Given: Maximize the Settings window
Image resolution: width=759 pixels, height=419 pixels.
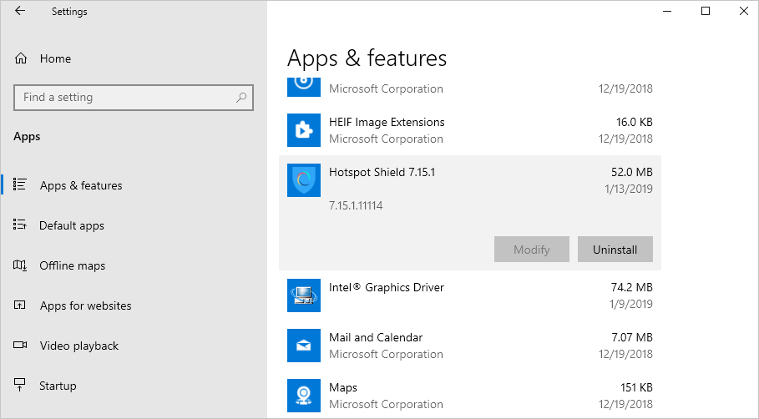Looking at the screenshot, I should 706,12.
